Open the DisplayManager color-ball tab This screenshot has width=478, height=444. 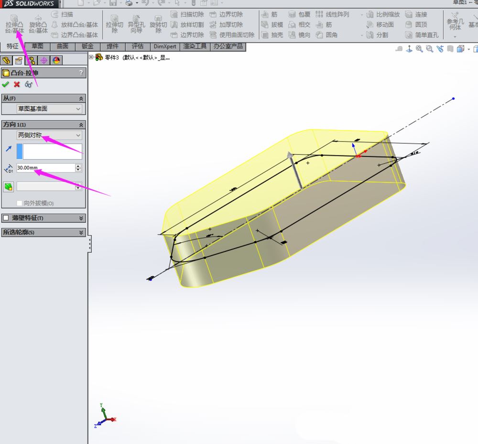point(56,60)
